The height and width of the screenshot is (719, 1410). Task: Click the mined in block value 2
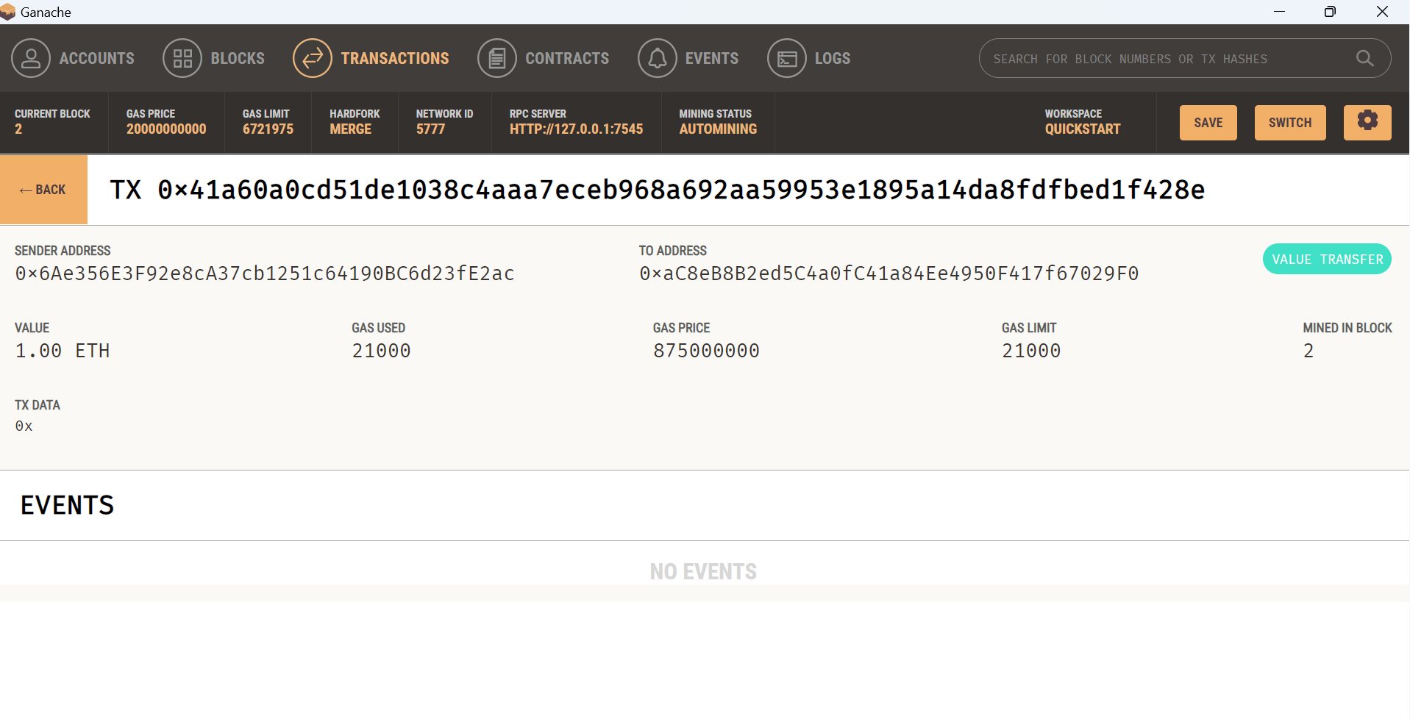(x=1308, y=351)
